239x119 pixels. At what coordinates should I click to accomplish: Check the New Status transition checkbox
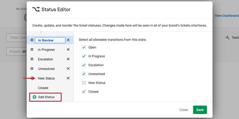[x=84, y=83]
